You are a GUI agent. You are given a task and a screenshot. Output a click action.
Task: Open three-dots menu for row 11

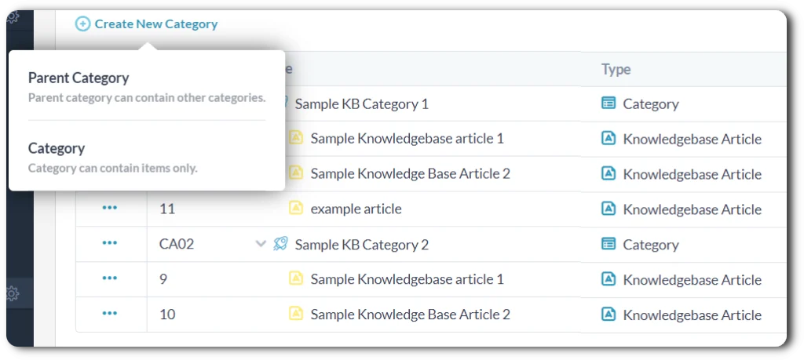point(109,209)
